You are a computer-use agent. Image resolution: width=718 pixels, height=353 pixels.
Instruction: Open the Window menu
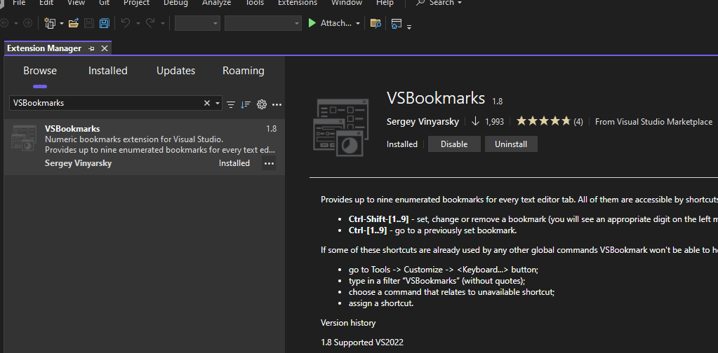347,3
